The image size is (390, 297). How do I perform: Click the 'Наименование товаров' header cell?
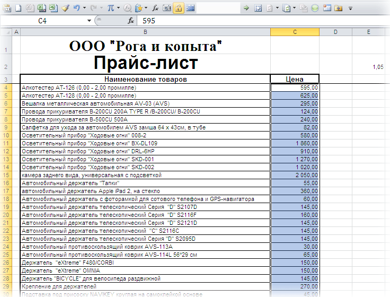(145, 80)
